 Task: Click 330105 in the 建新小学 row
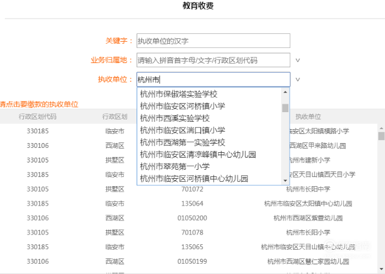[x=38, y=160]
